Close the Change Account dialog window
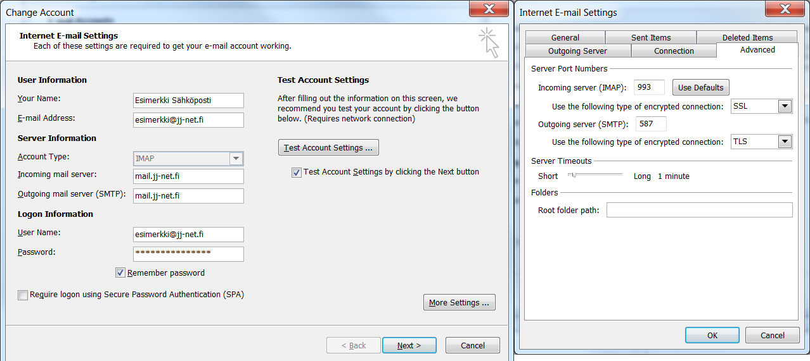Screen dimensions: 810x361 point(489,9)
